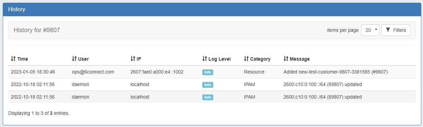The image size is (423, 127).
Task: Sort by IP column arrows icon
Action: (133, 59)
